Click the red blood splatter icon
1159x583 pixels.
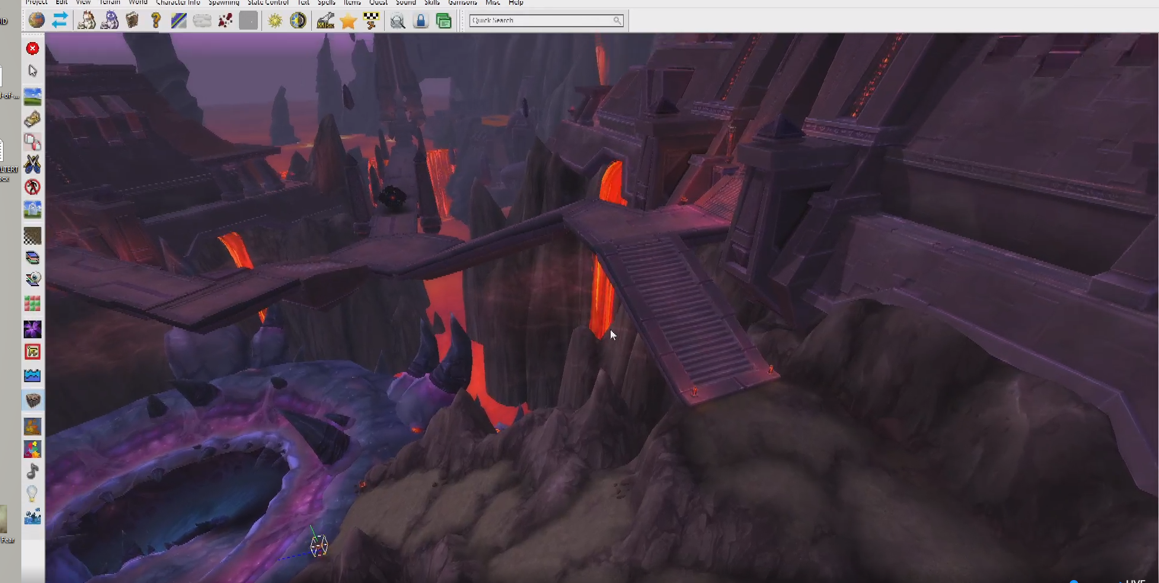[x=225, y=21]
